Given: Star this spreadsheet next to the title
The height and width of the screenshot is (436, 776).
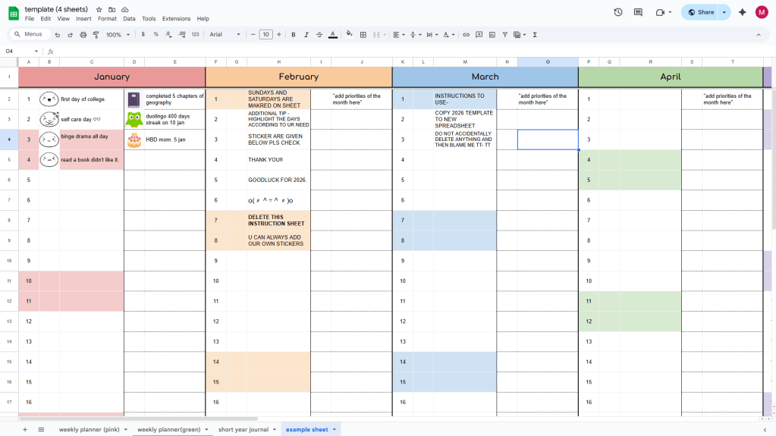Looking at the screenshot, I should [99, 9].
